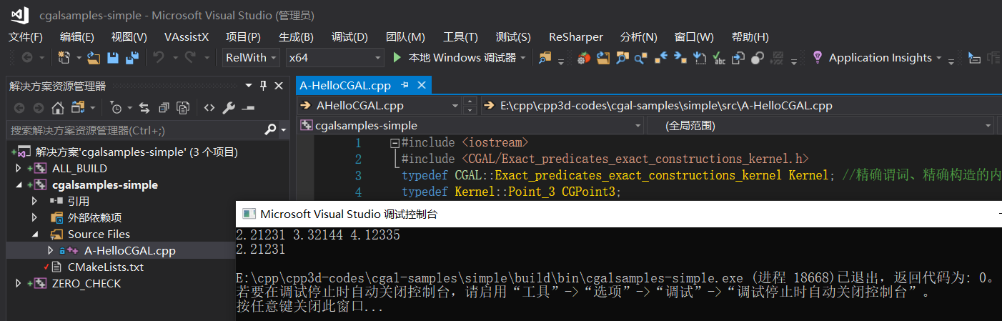Click the blue left-arrow navigate back icon
This screenshot has width=1002, height=321.
661,57
